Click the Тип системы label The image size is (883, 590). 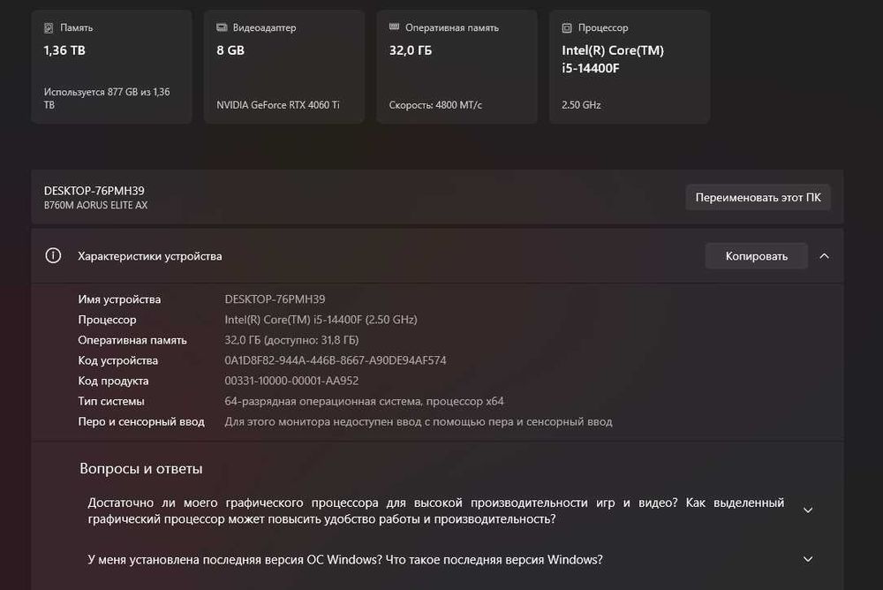click(111, 401)
